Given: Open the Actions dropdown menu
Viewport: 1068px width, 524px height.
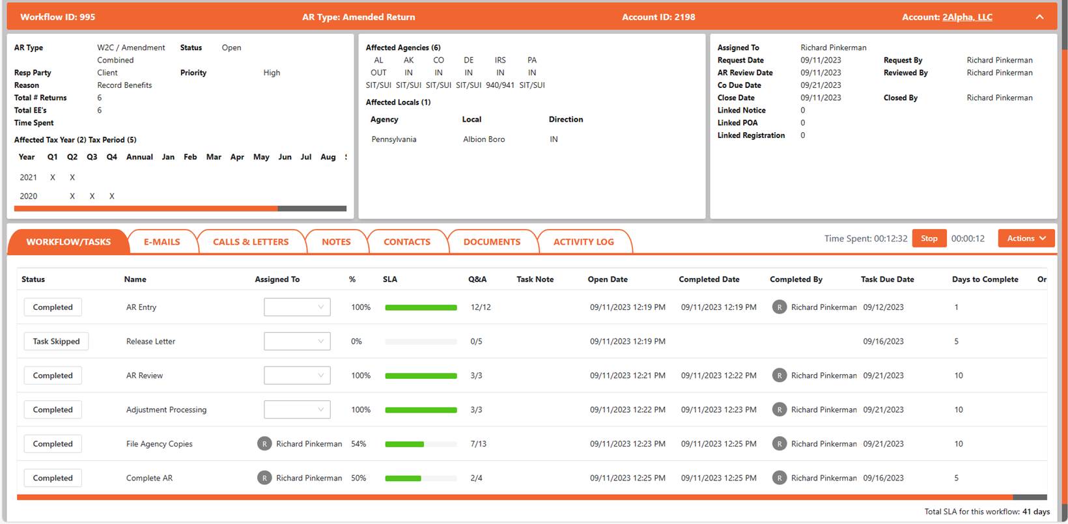Looking at the screenshot, I should [1026, 238].
